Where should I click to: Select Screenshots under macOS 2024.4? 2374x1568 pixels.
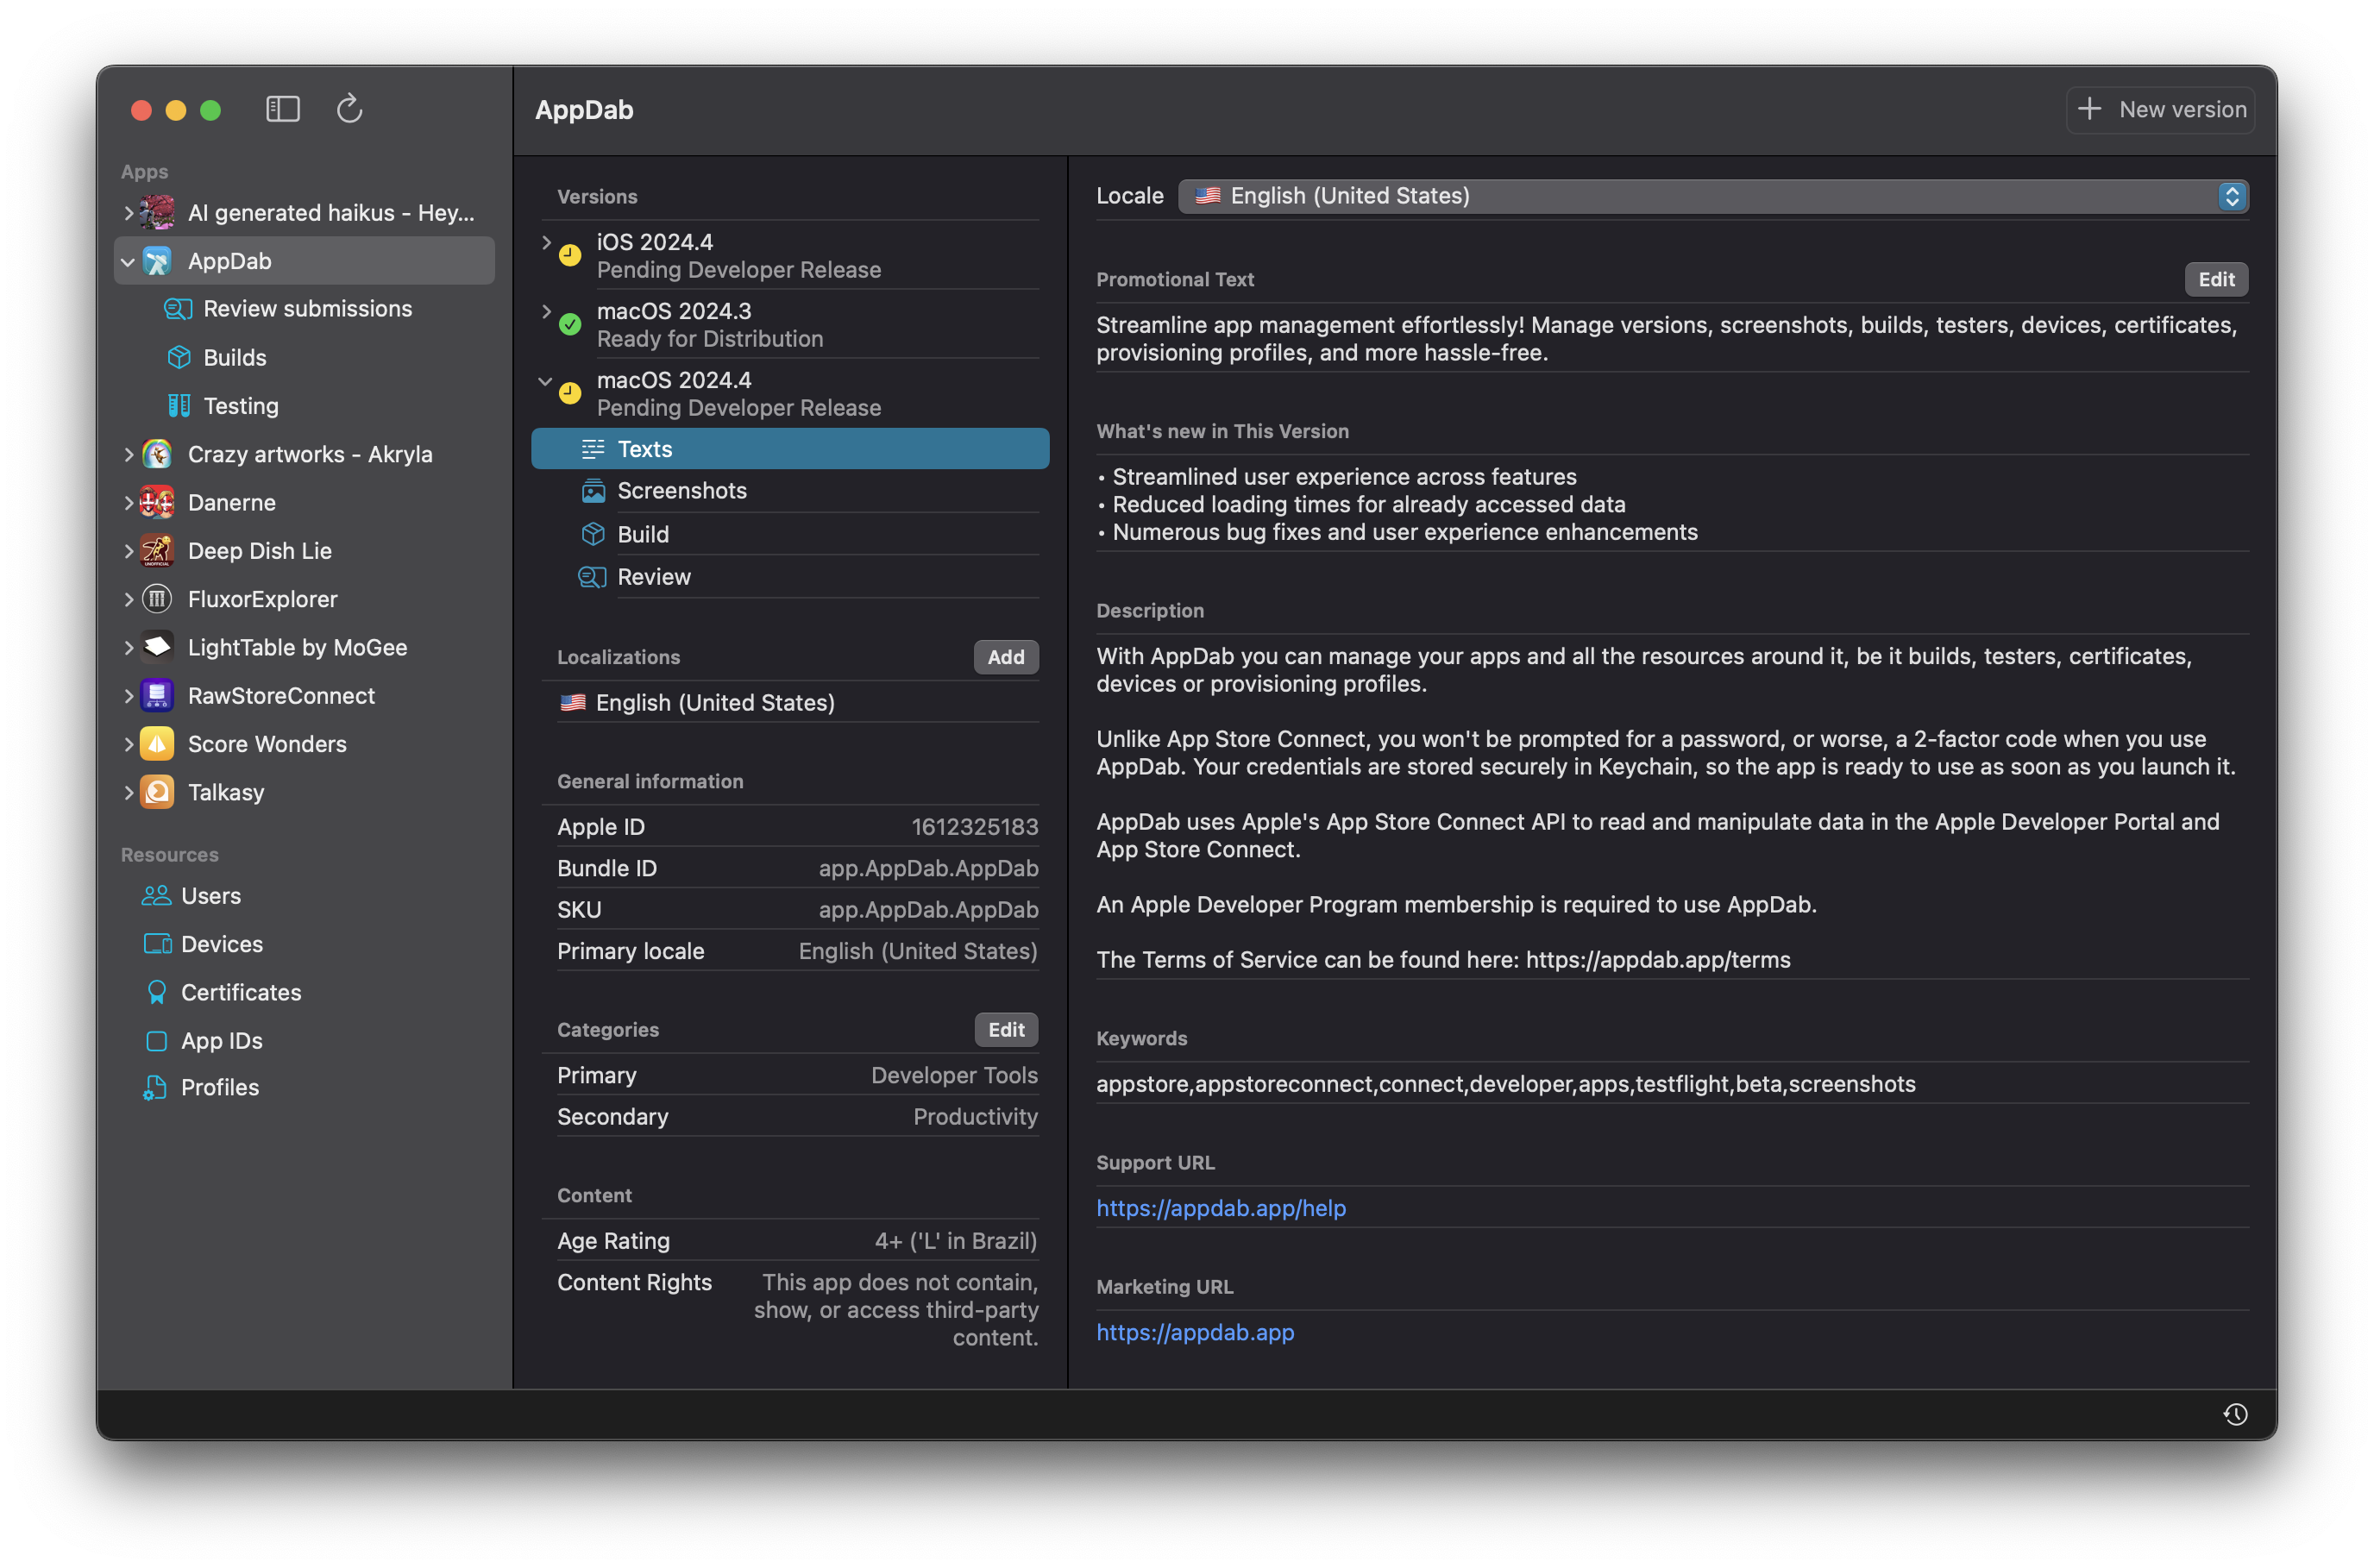point(681,491)
